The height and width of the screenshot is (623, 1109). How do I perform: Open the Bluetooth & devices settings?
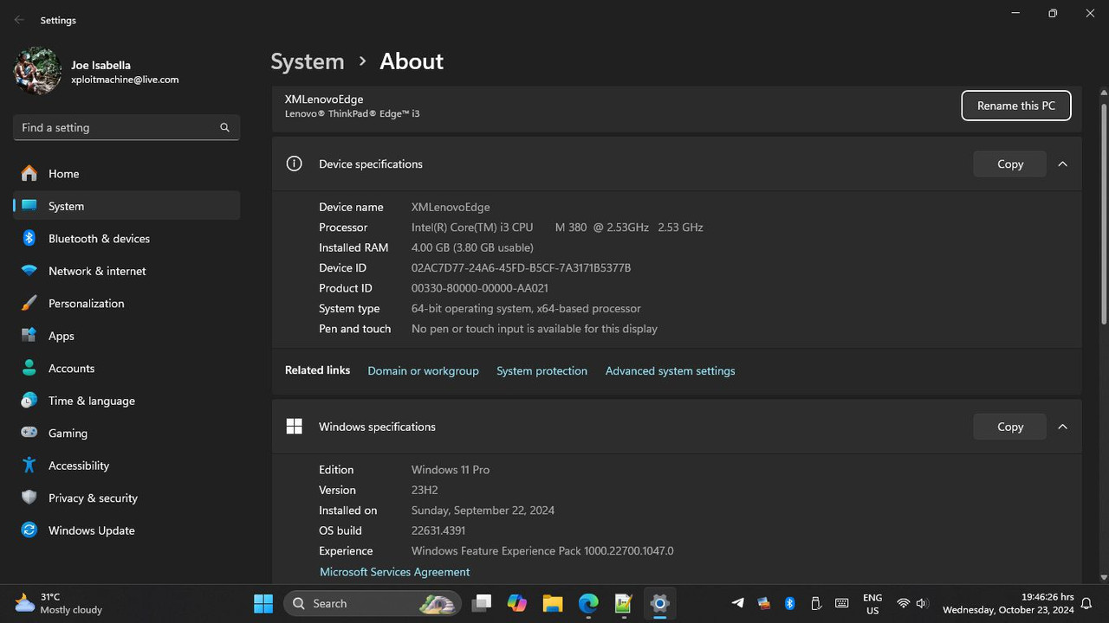point(99,239)
